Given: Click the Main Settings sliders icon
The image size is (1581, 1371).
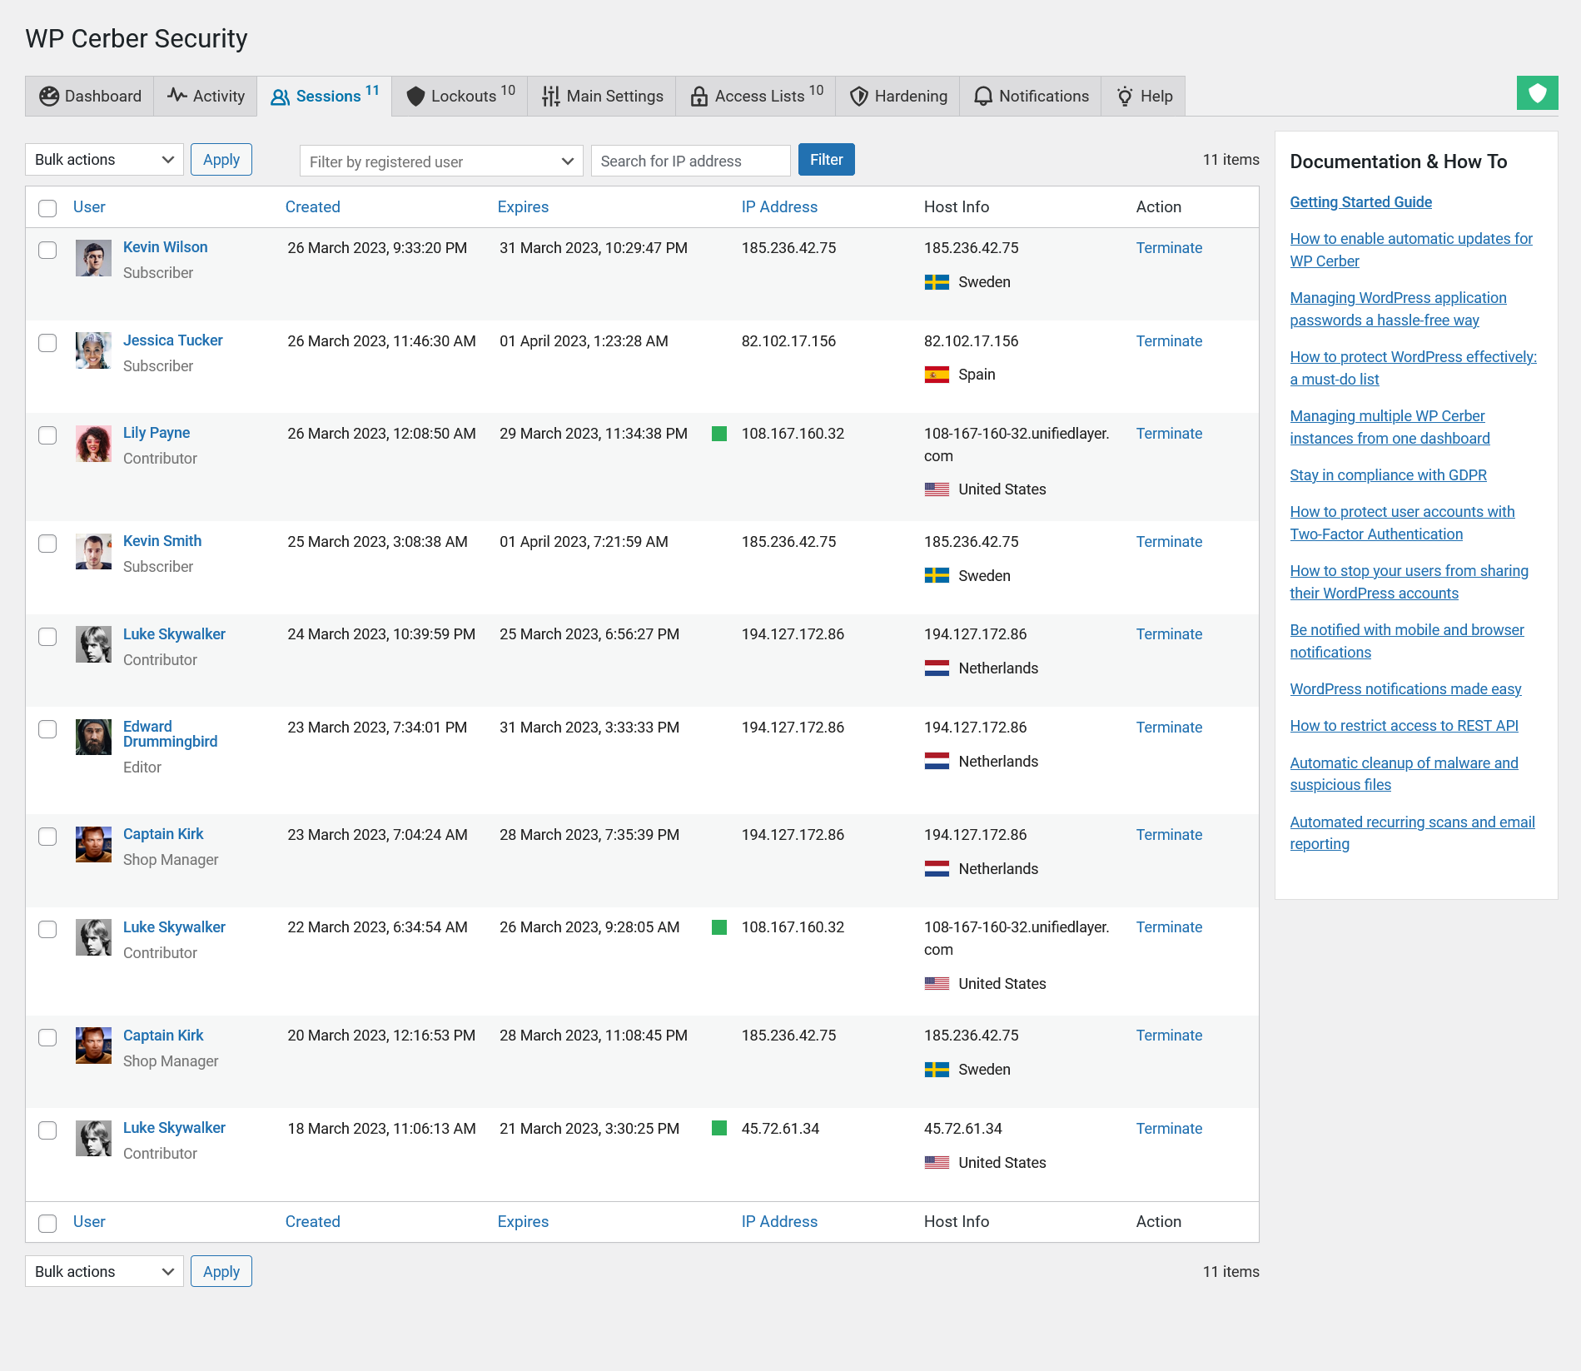Looking at the screenshot, I should [x=549, y=96].
